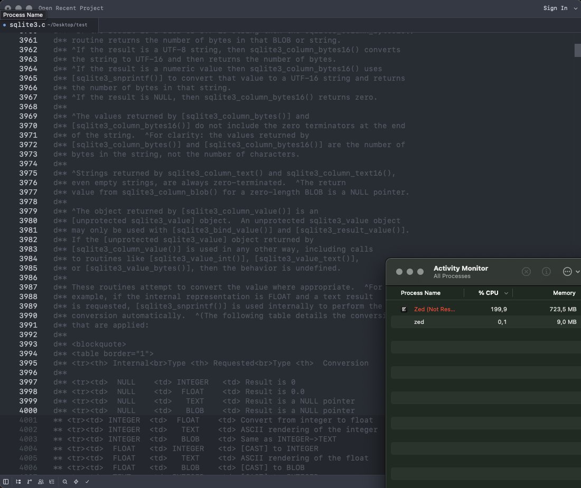Click '[CAST] to INTEGER' on line 4004

point(279,448)
